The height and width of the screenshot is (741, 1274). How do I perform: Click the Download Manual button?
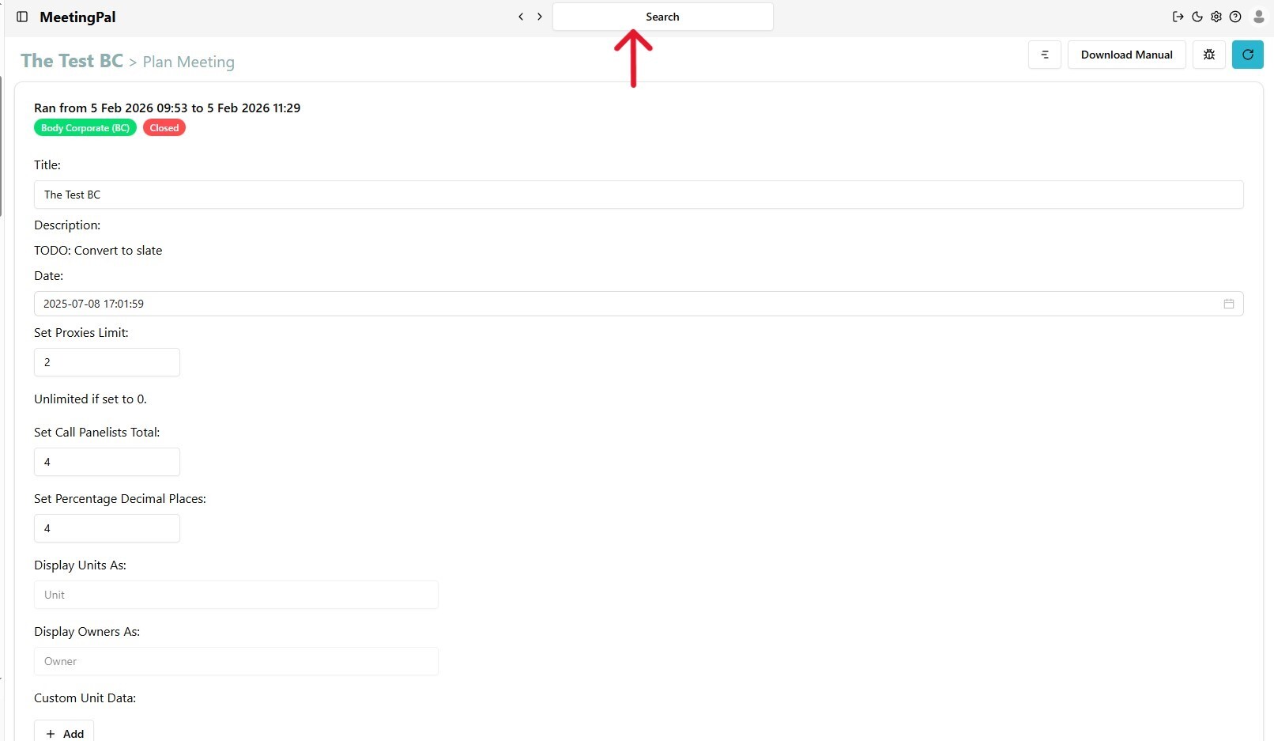[1126, 55]
